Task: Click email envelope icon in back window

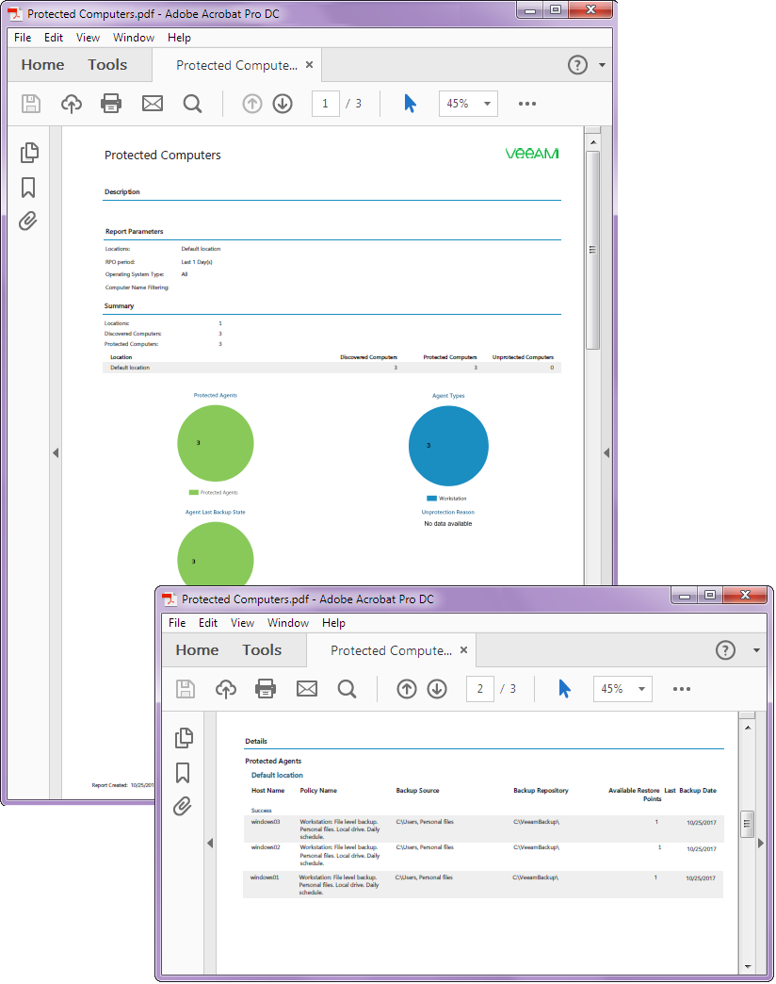Action: 153,104
